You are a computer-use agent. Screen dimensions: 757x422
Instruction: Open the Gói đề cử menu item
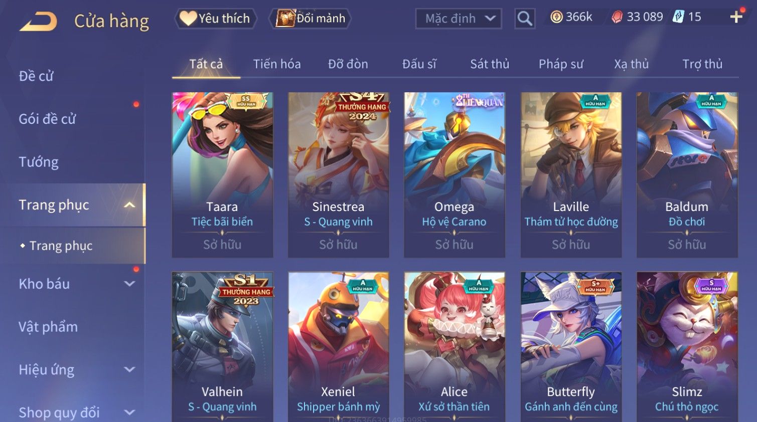[47, 119]
